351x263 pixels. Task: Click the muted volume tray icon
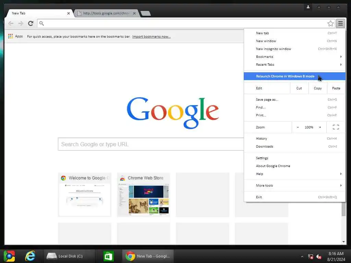[x=319, y=256]
